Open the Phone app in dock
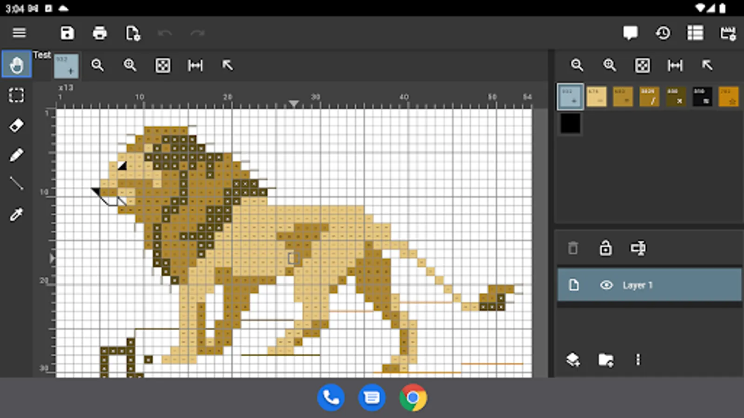The height and width of the screenshot is (418, 744). [331, 398]
